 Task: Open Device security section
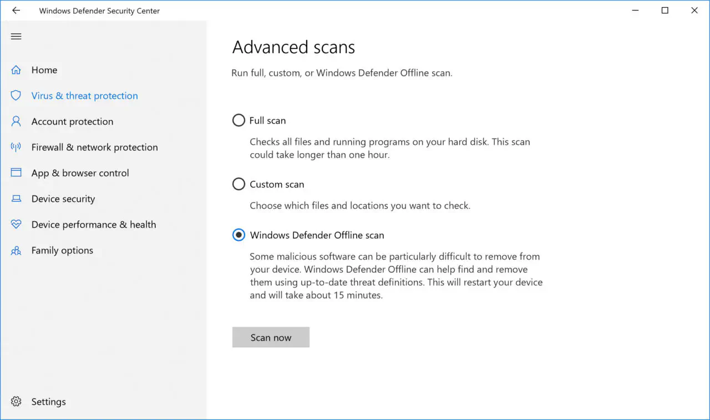pyautogui.click(x=63, y=199)
